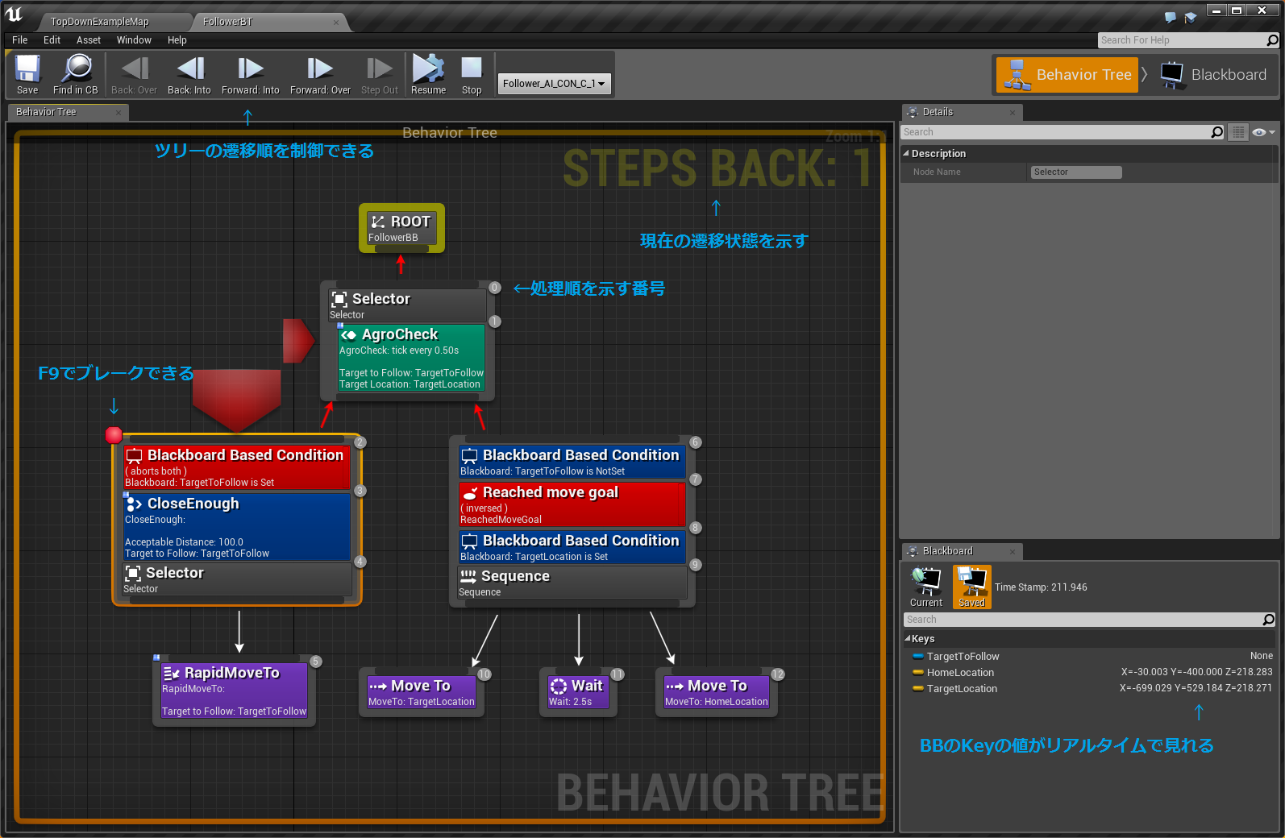Select the CloseEnough decorator node

237,526
